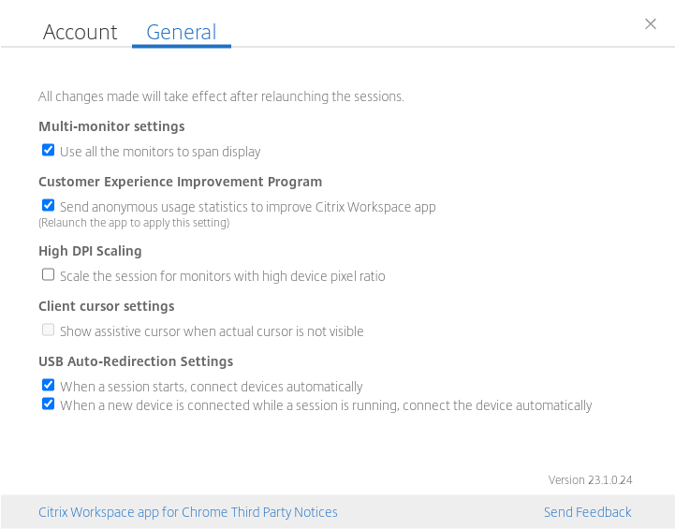This screenshot has height=529, width=675.
Task: Open the Chrome Third Party Notices link
Action: coord(188,512)
